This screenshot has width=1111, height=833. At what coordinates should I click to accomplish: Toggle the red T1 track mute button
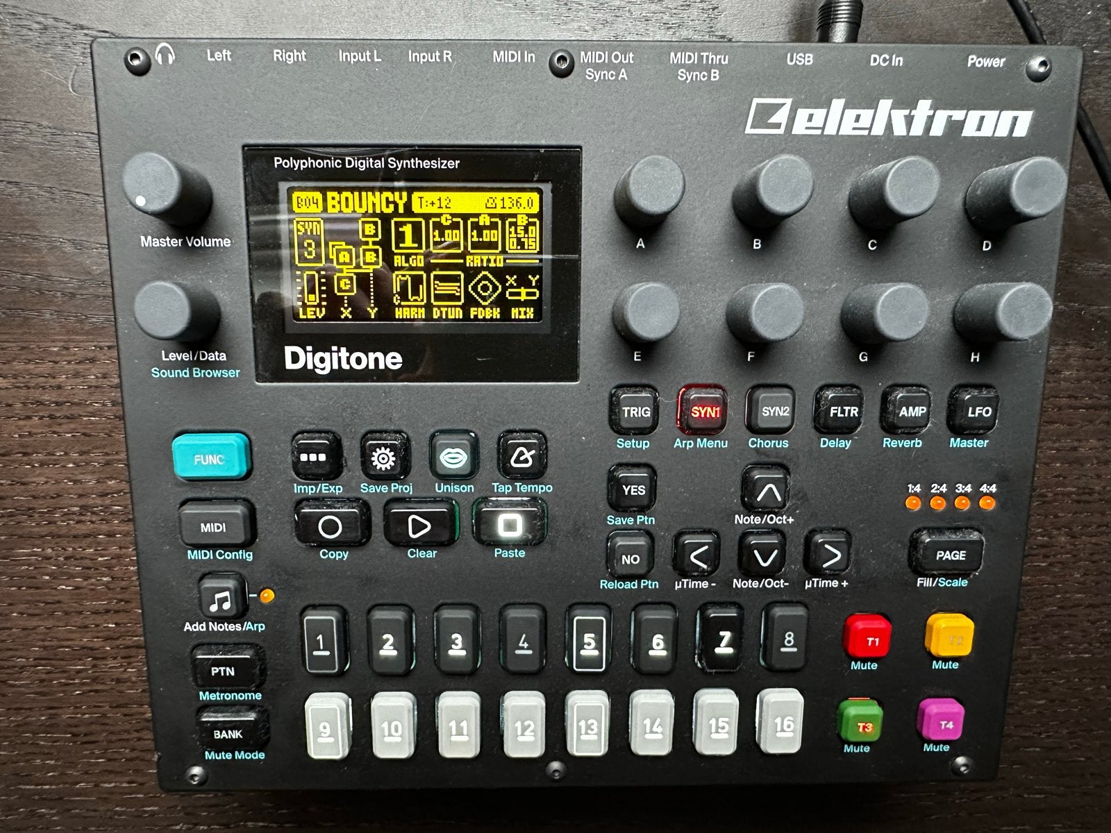click(866, 637)
